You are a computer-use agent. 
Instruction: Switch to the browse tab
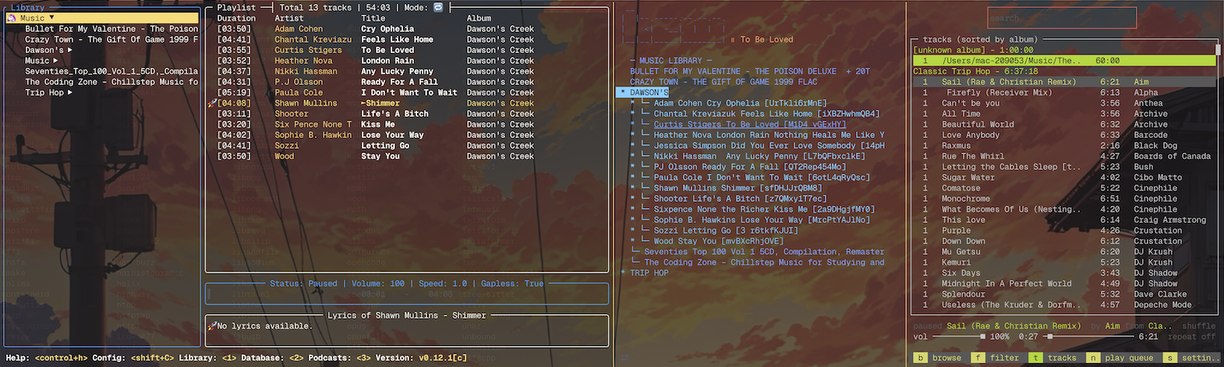coord(938,358)
